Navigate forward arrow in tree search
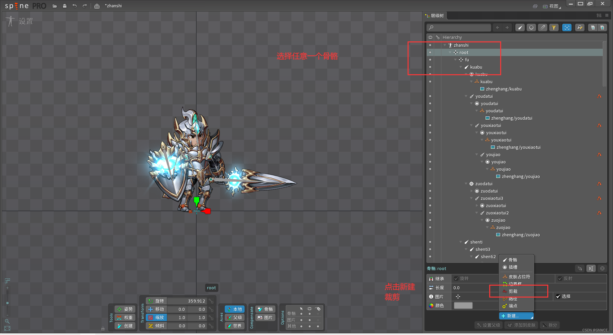Viewport: 613px width, 335px height. click(507, 28)
